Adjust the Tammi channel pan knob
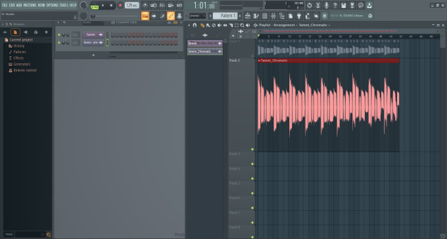Screen dimensions: 447x239 pos(63,35)
